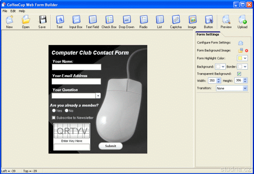Upload the form using the Upload icon
The height and width of the screenshot is (174, 254).
(x=242, y=21)
